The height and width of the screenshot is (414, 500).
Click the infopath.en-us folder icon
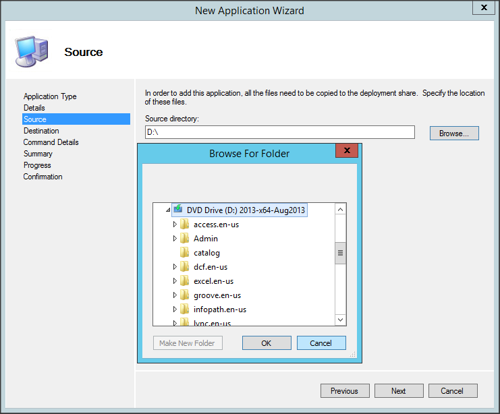point(184,309)
